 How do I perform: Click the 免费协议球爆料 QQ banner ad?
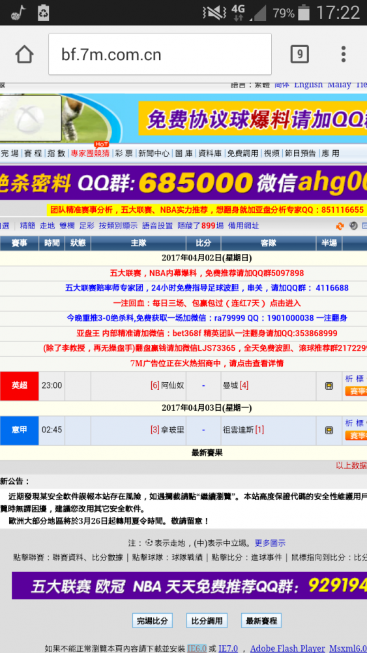tap(253, 119)
